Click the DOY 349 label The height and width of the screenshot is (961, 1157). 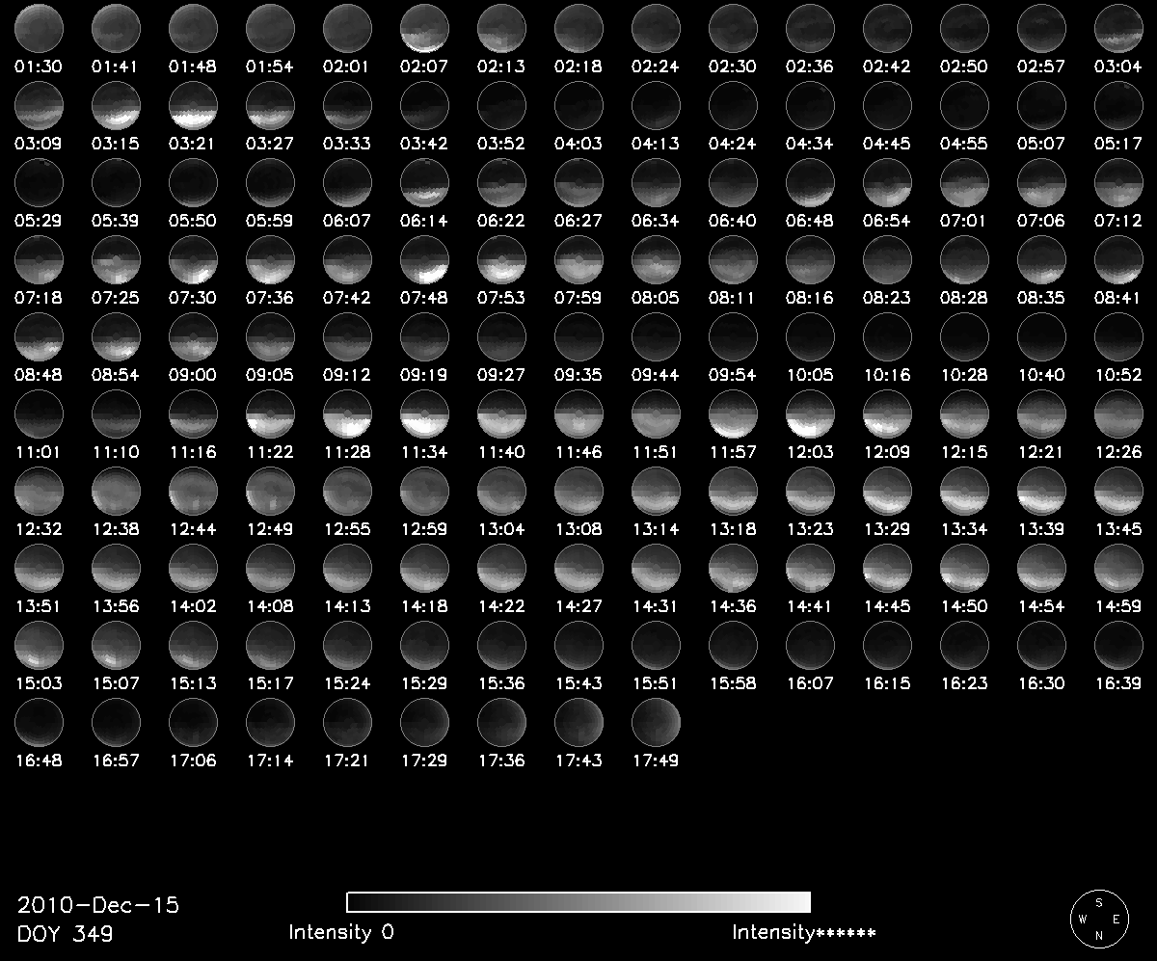pyautogui.click(x=65, y=934)
